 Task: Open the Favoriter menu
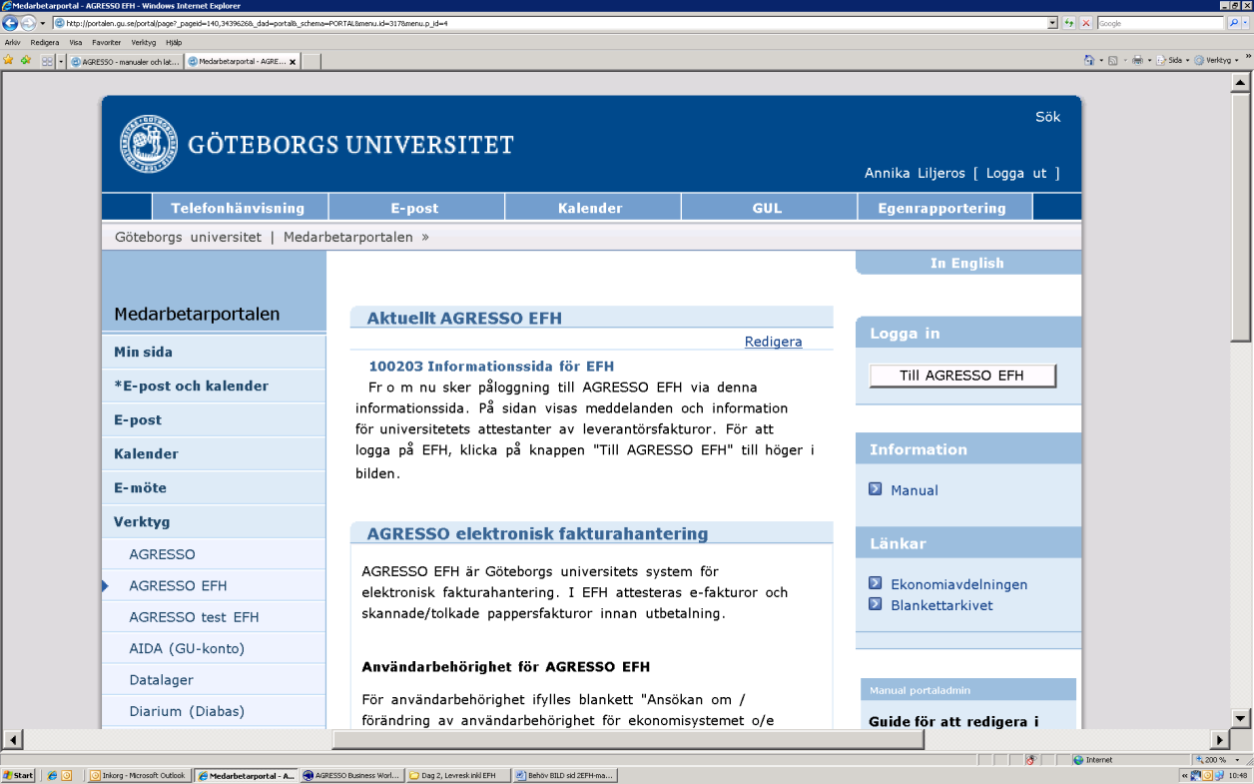[107, 43]
